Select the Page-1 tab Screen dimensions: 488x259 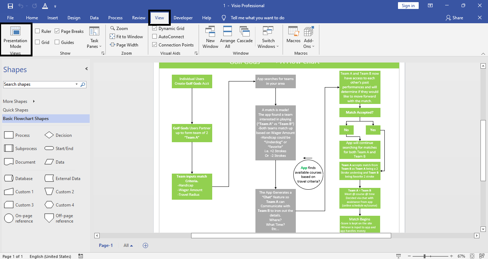point(106,245)
